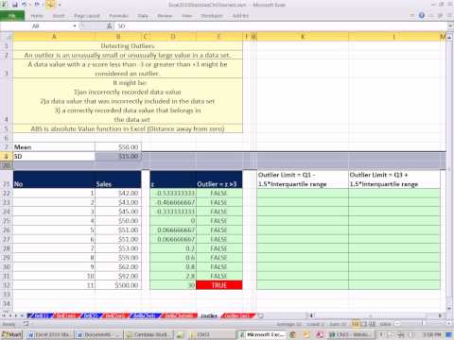Open Excel 2010 Word document taskbar item
454x340 pixels.
(x=50, y=334)
